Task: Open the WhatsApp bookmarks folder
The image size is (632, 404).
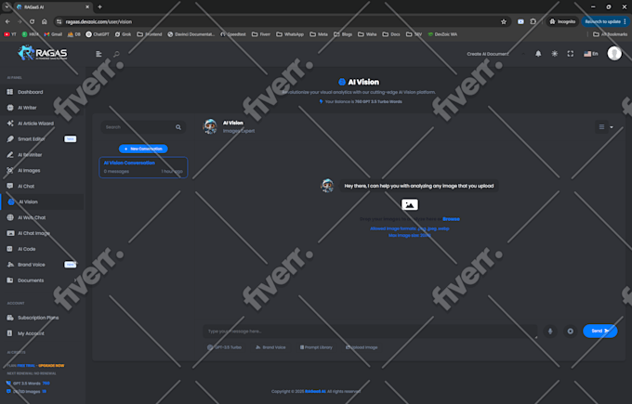Action: [290, 34]
